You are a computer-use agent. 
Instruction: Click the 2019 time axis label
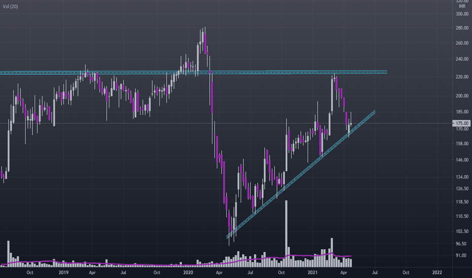click(x=63, y=272)
